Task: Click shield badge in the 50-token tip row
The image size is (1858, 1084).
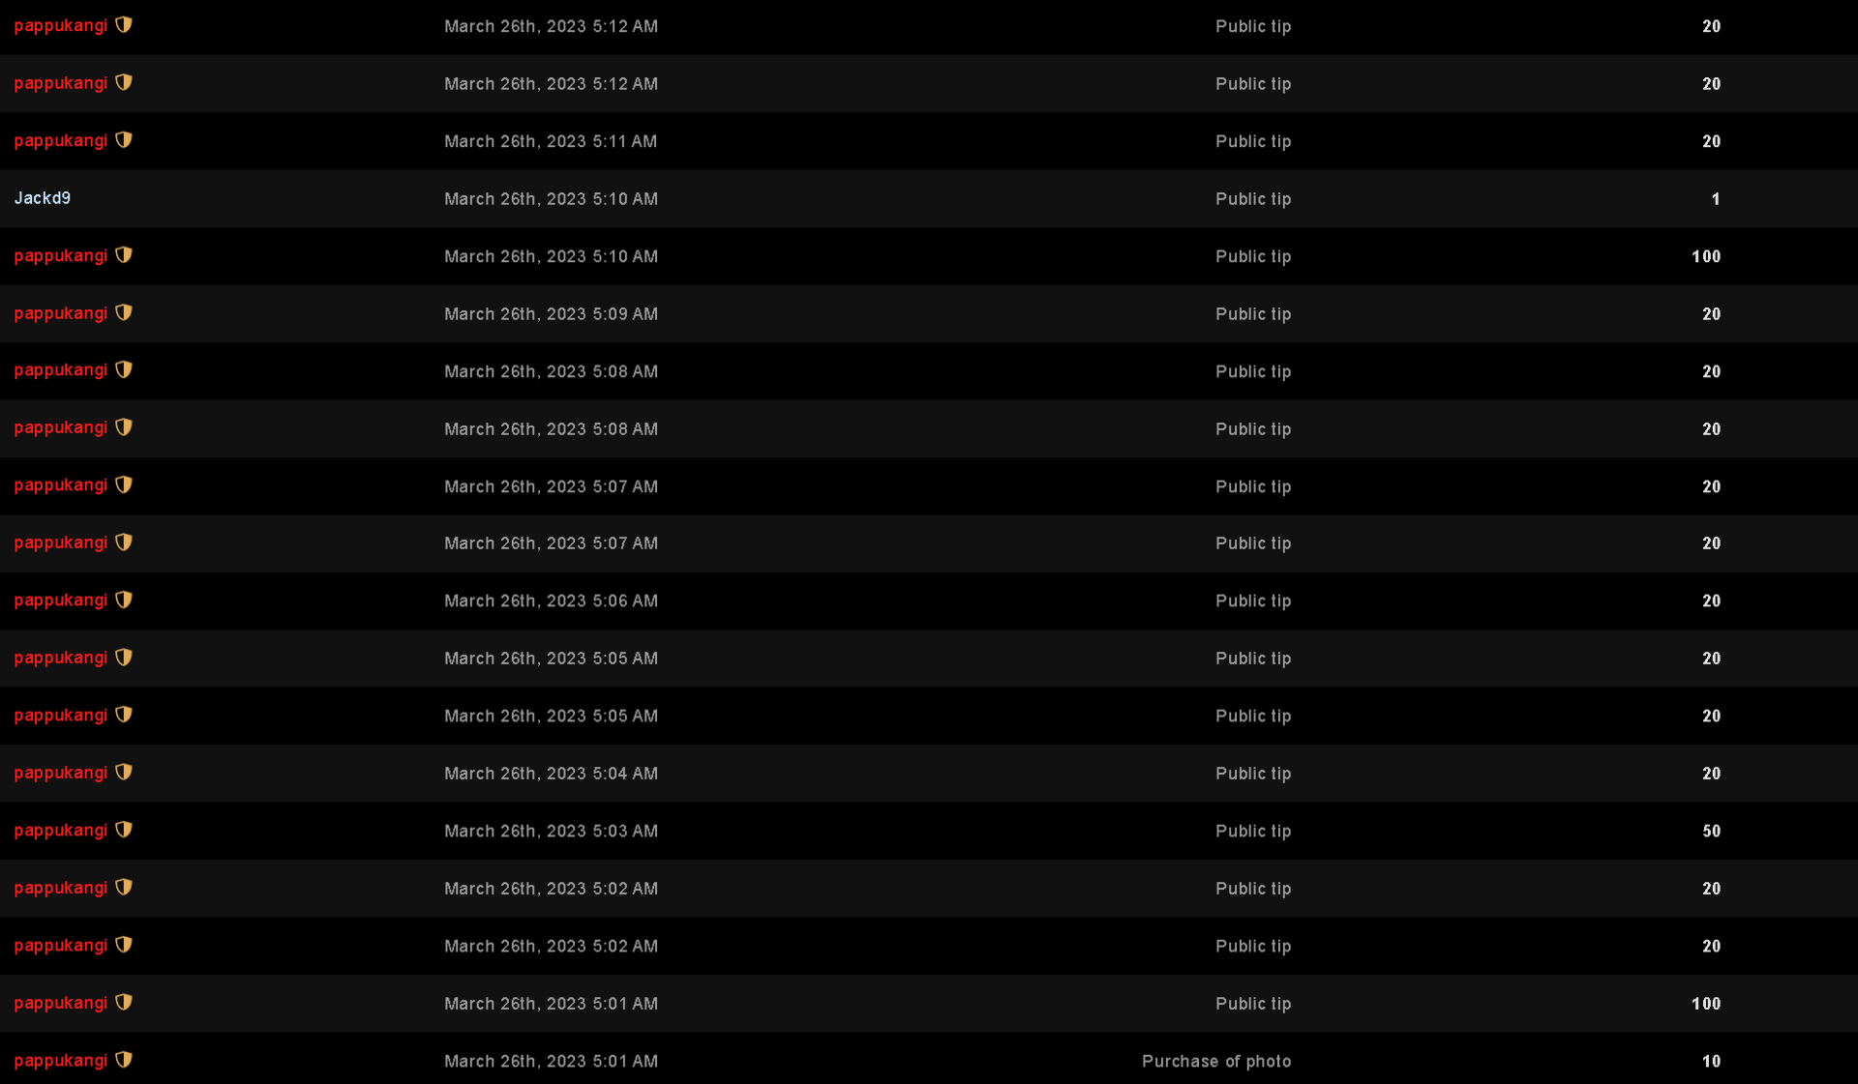Action: click(124, 830)
